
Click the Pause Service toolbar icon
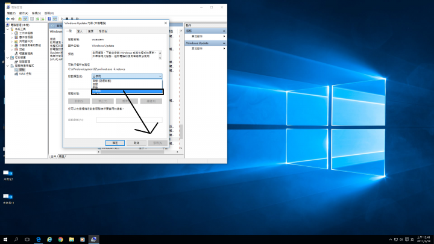click(72, 19)
